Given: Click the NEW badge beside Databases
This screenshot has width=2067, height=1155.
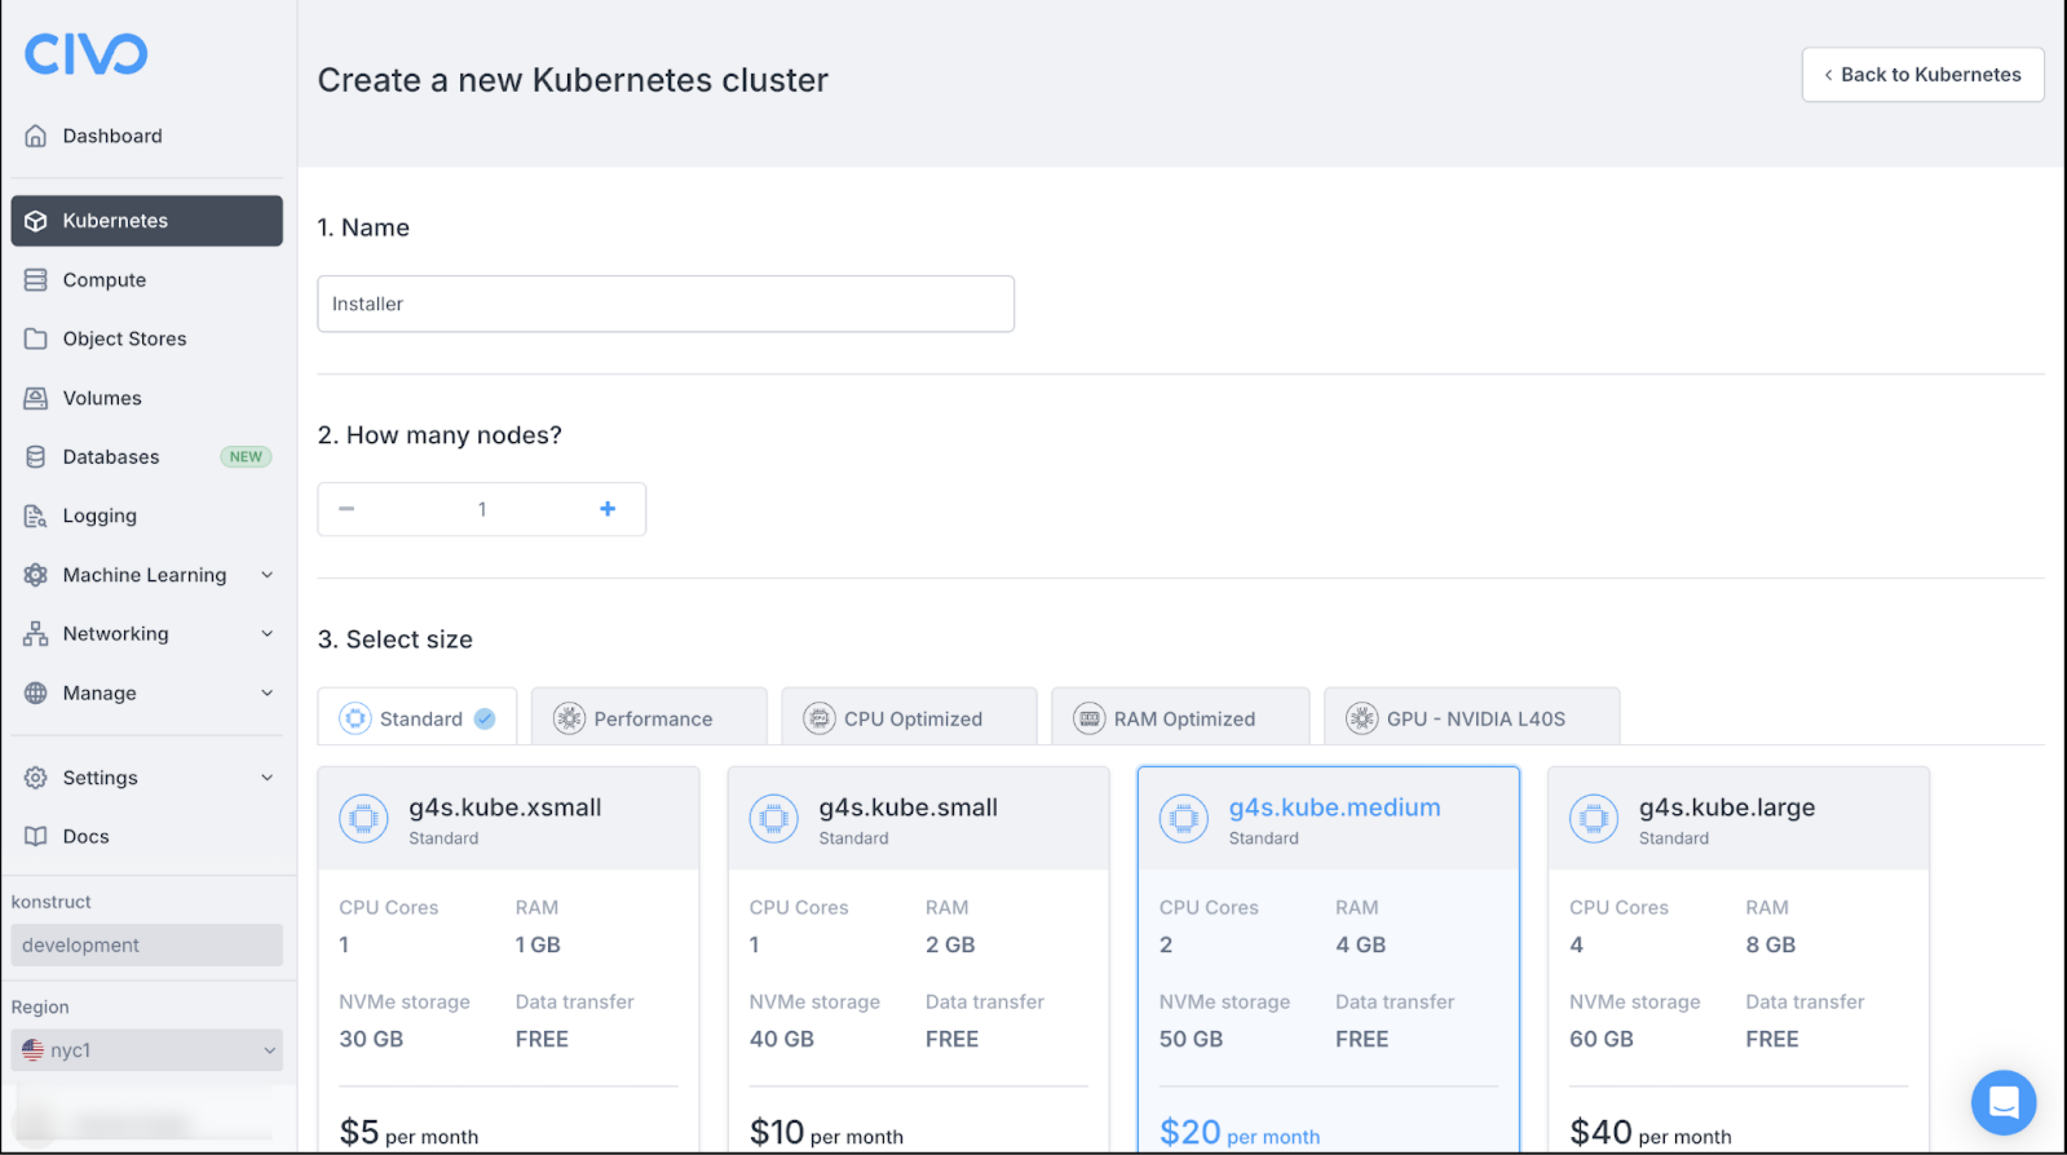Looking at the screenshot, I should 245,457.
